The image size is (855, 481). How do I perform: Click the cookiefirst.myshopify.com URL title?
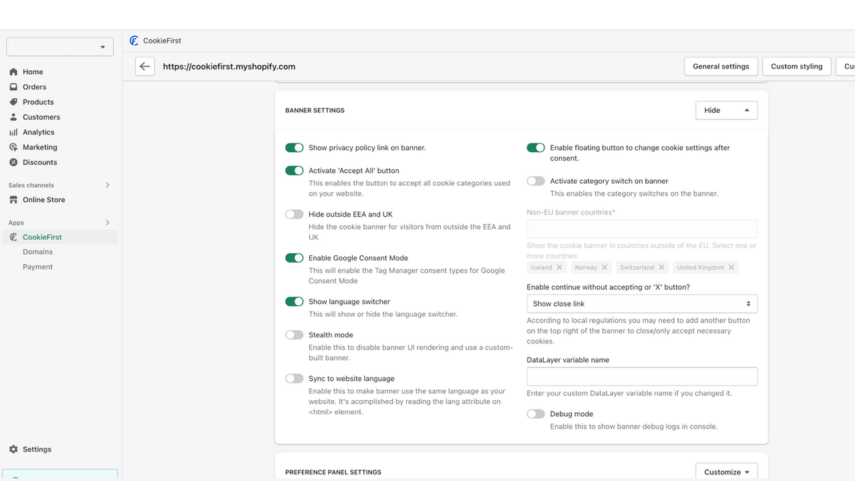click(229, 67)
